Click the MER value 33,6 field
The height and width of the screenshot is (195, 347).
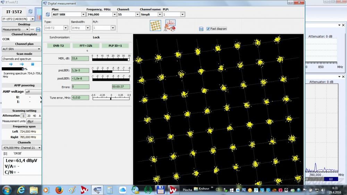tap(80, 58)
